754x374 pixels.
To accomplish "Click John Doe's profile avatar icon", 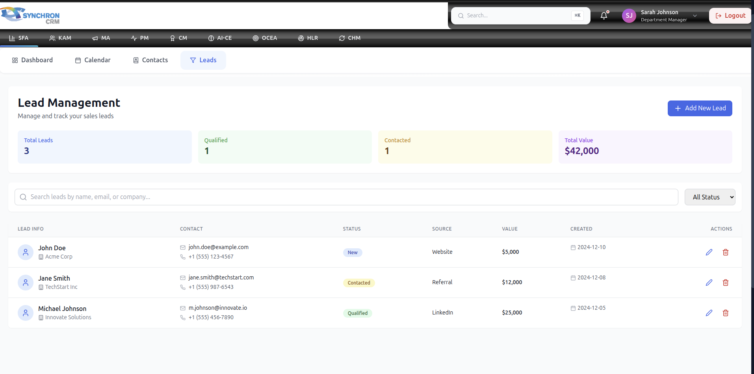I will coord(26,252).
